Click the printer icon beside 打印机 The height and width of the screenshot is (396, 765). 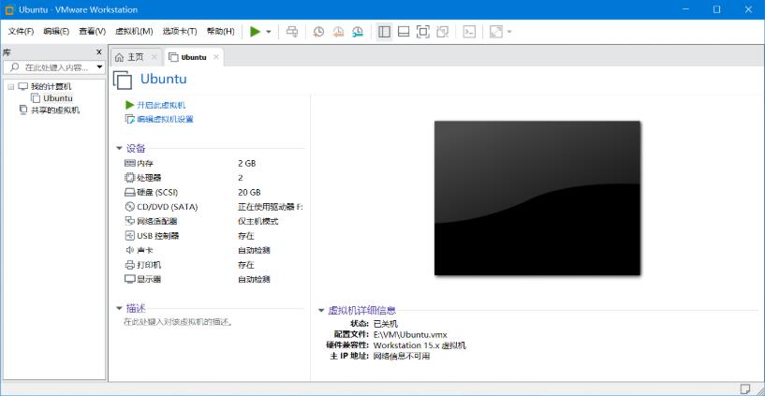(x=130, y=265)
